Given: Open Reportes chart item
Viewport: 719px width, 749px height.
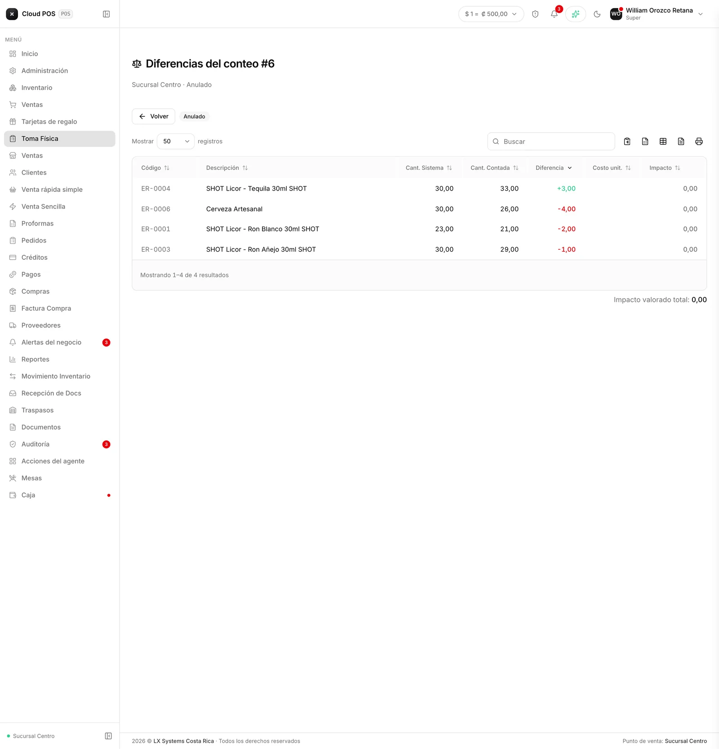Looking at the screenshot, I should (60, 359).
